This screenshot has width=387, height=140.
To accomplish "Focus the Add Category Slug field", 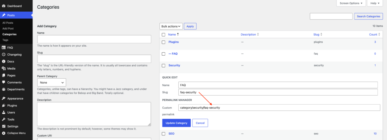I will 94,59.
